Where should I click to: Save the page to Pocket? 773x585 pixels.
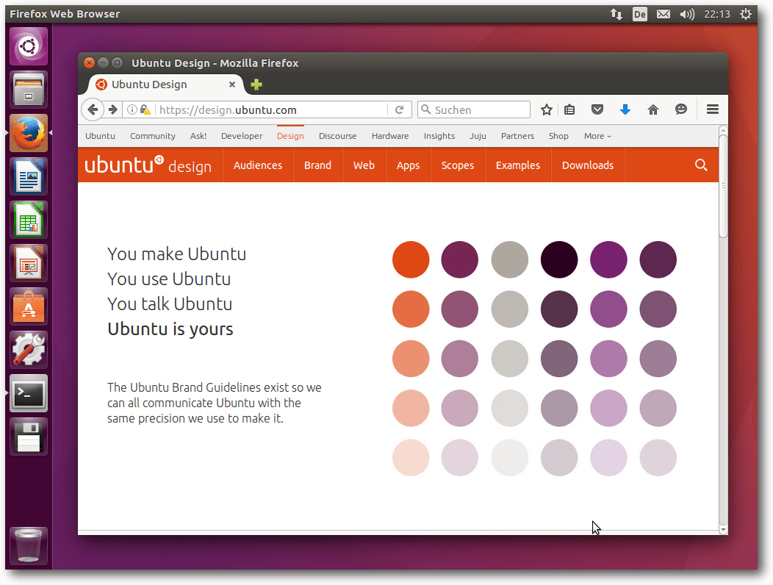click(597, 110)
